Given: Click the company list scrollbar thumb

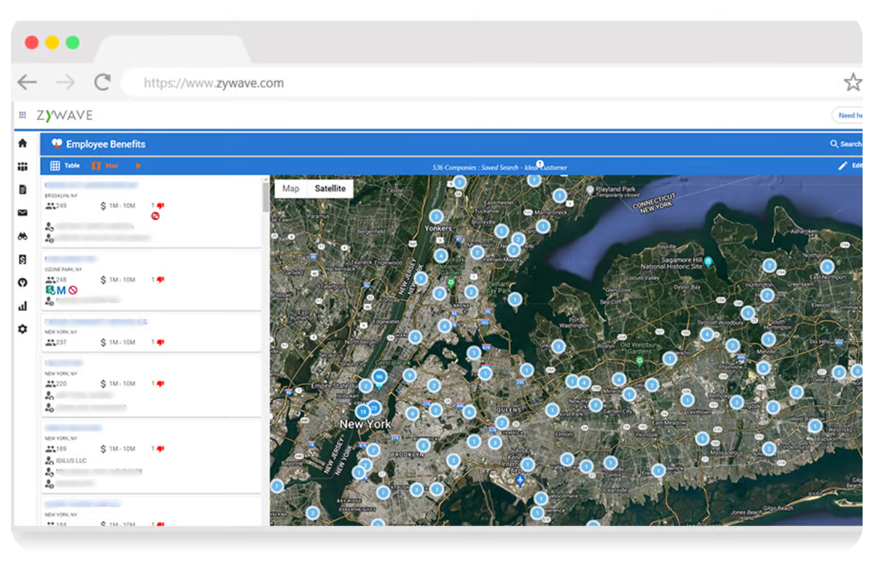Looking at the screenshot, I should (265, 197).
